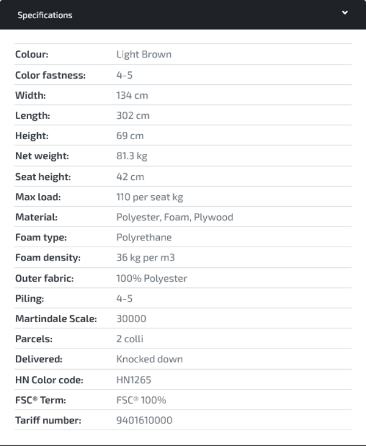The height and width of the screenshot is (446, 366).
Task: Click the tariff number 9401610000
Action: coord(145,420)
